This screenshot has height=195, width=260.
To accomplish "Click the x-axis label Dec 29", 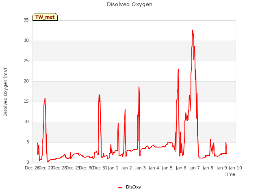I will tap(73, 168).
